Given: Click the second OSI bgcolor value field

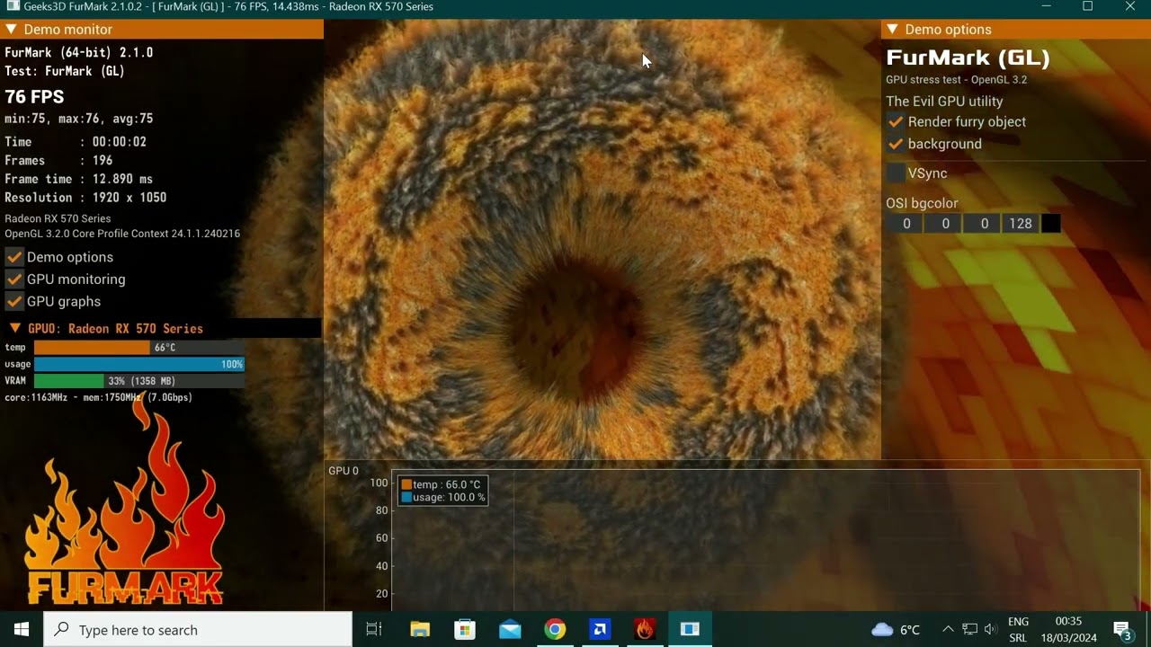Looking at the screenshot, I should point(944,224).
